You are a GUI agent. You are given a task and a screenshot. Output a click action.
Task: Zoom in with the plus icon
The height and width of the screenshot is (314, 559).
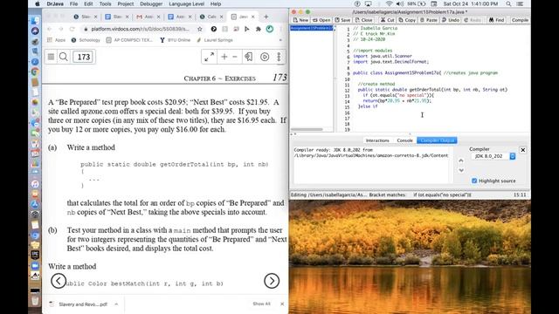coord(224,57)
